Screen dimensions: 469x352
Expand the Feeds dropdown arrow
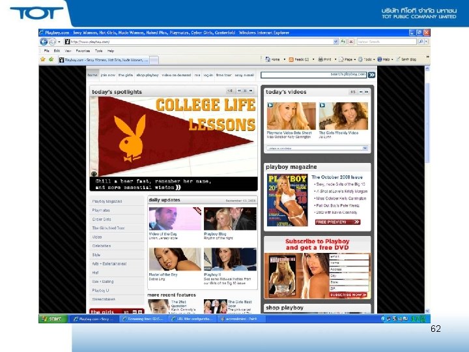313,59
